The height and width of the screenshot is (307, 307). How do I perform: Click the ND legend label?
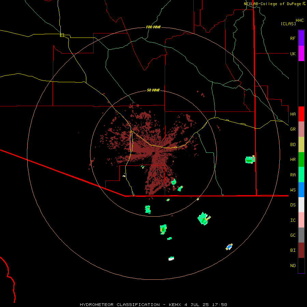coord(293,266)
